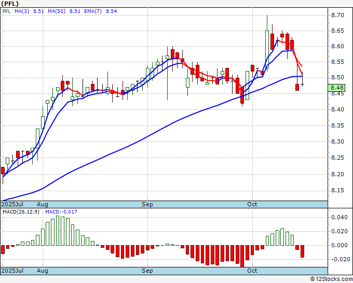This screenshot has width=353, height=283.
Task: Click the 8.65 price axis label
Action: [x=337, y=31]
